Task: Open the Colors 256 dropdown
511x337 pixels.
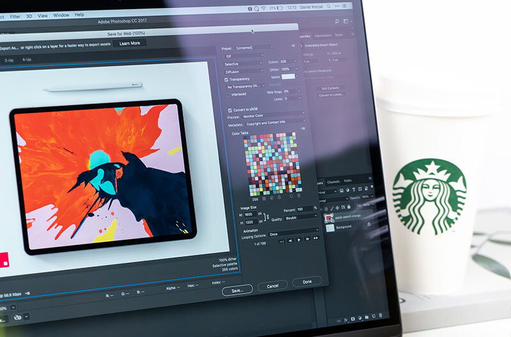Action: (x=288, y=61)
